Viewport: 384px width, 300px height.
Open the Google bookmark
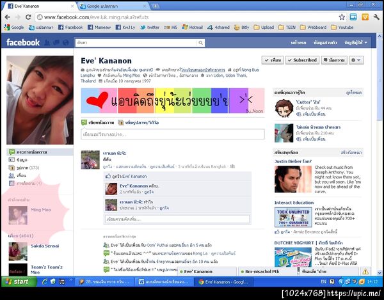(14, 28)
